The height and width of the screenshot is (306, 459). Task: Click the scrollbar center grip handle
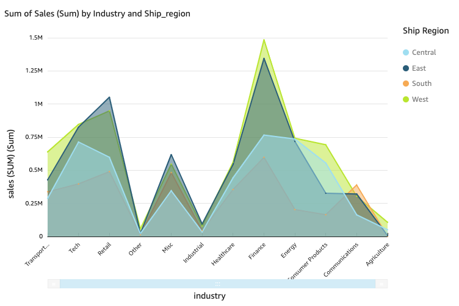(x=217, y=284)
